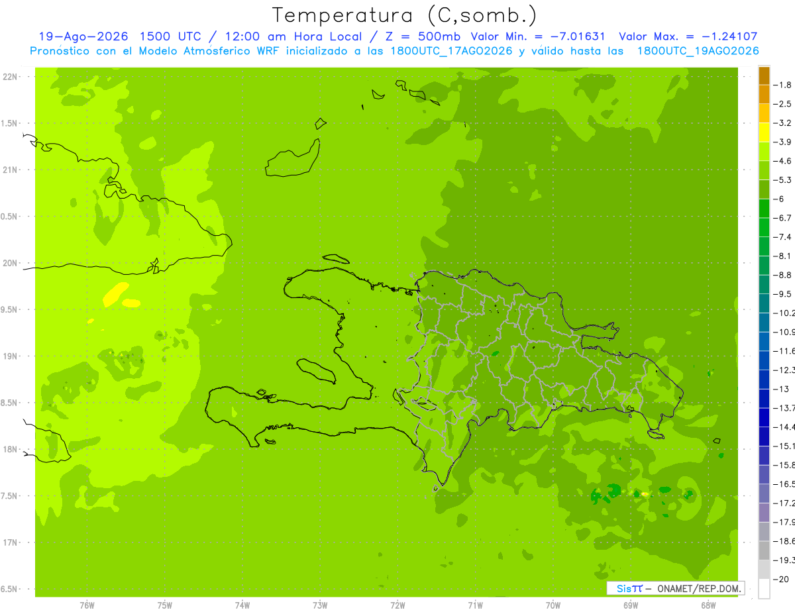Click the '1.5N' latitude axis label

tap(10, 124)
